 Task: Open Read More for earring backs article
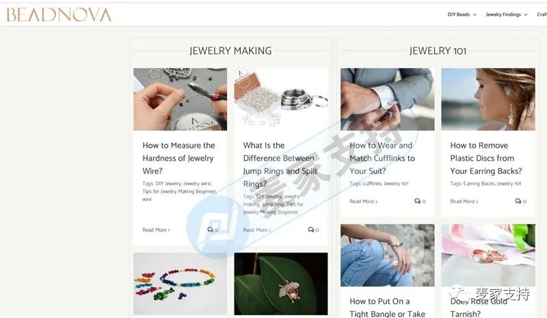point(464,201)
